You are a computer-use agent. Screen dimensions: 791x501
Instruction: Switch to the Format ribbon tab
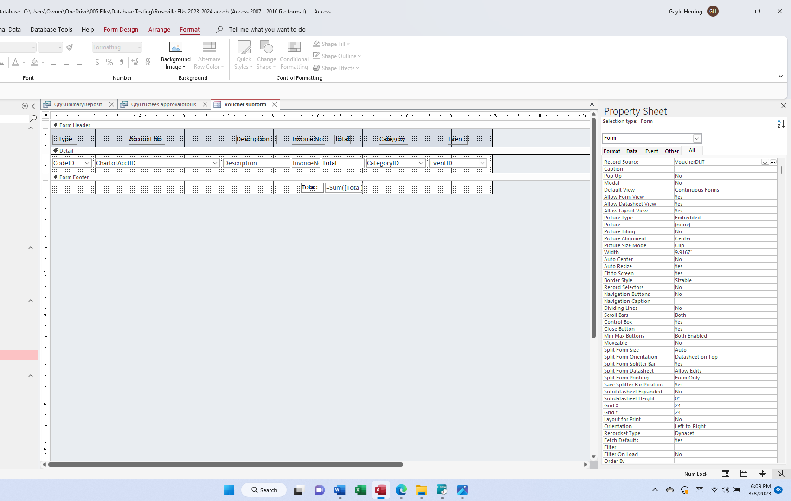tap(190, 29)
